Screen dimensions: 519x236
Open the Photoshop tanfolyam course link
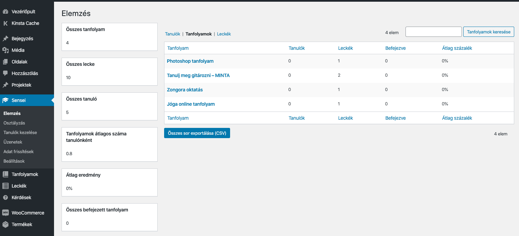[x=190, y=61]
